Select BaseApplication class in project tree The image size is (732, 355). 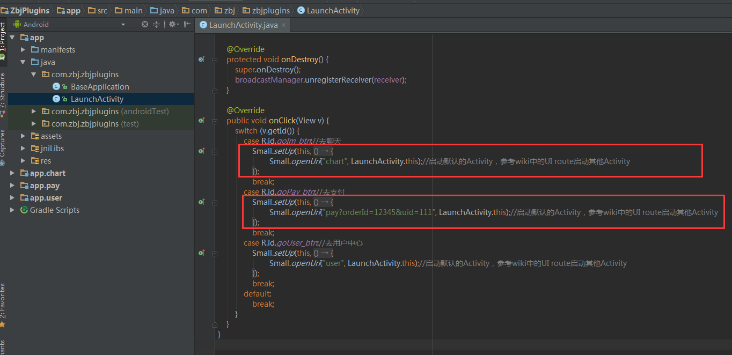point(100,87)
